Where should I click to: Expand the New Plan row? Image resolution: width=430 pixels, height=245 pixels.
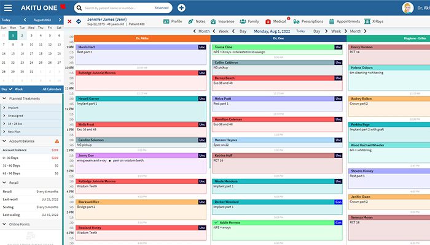click(4, 132)
